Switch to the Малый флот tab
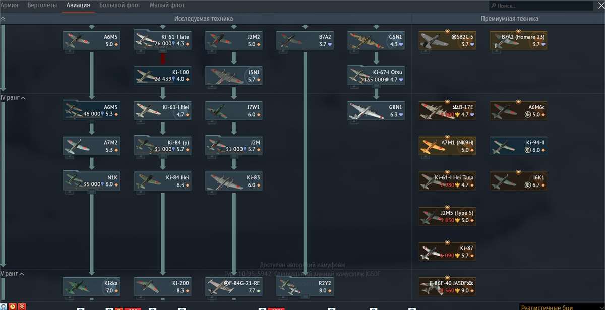The width and height of the screenshot is (605, 310). (166, 5)
